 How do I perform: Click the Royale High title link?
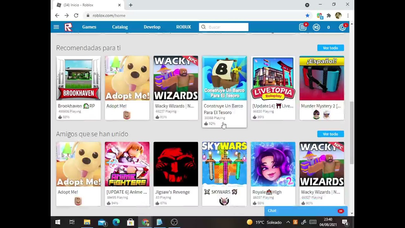tap(267, 192)
